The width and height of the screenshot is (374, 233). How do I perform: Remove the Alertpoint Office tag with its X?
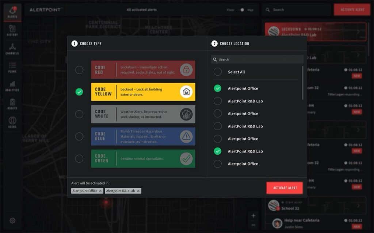coord(100,191)
